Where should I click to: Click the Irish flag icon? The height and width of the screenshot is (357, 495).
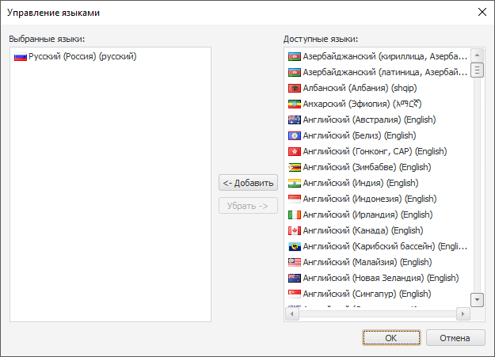tap(295, 215)
